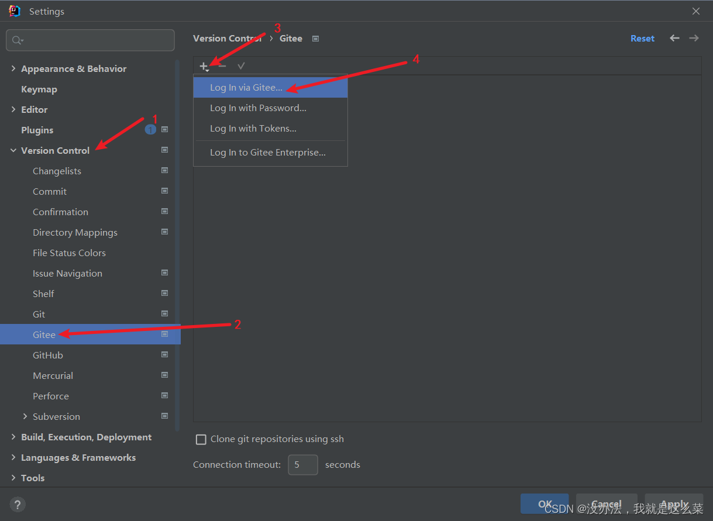Screen dimensions: 713x521
Task: Click project icon on Mercurial row
Action: pyautogui.click(x=164, y=375)
